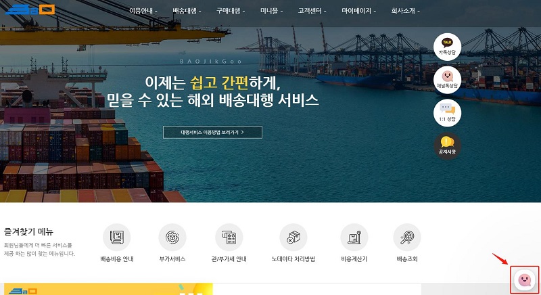
Task: Click 대행서비스 이용방법 보러가기 button
Action: [x=212, y=132]
